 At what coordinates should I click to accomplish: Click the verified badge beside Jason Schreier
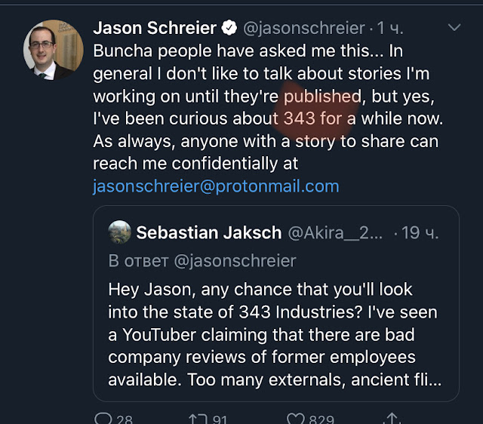pos(229,29)
